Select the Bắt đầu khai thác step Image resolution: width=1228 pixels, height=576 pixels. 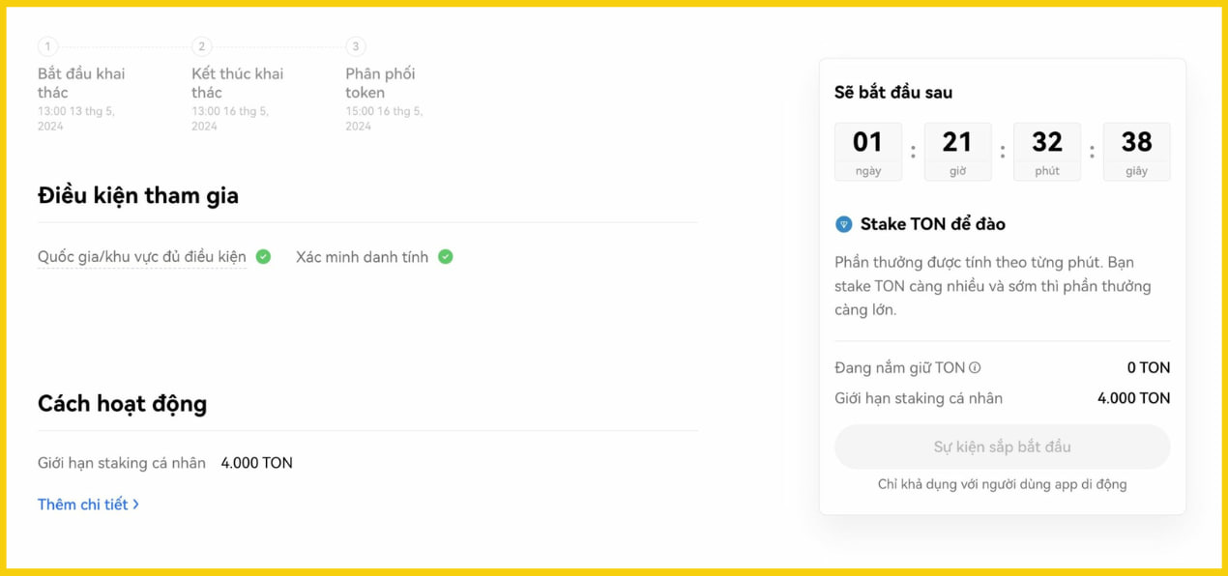[x=81, y=83]
